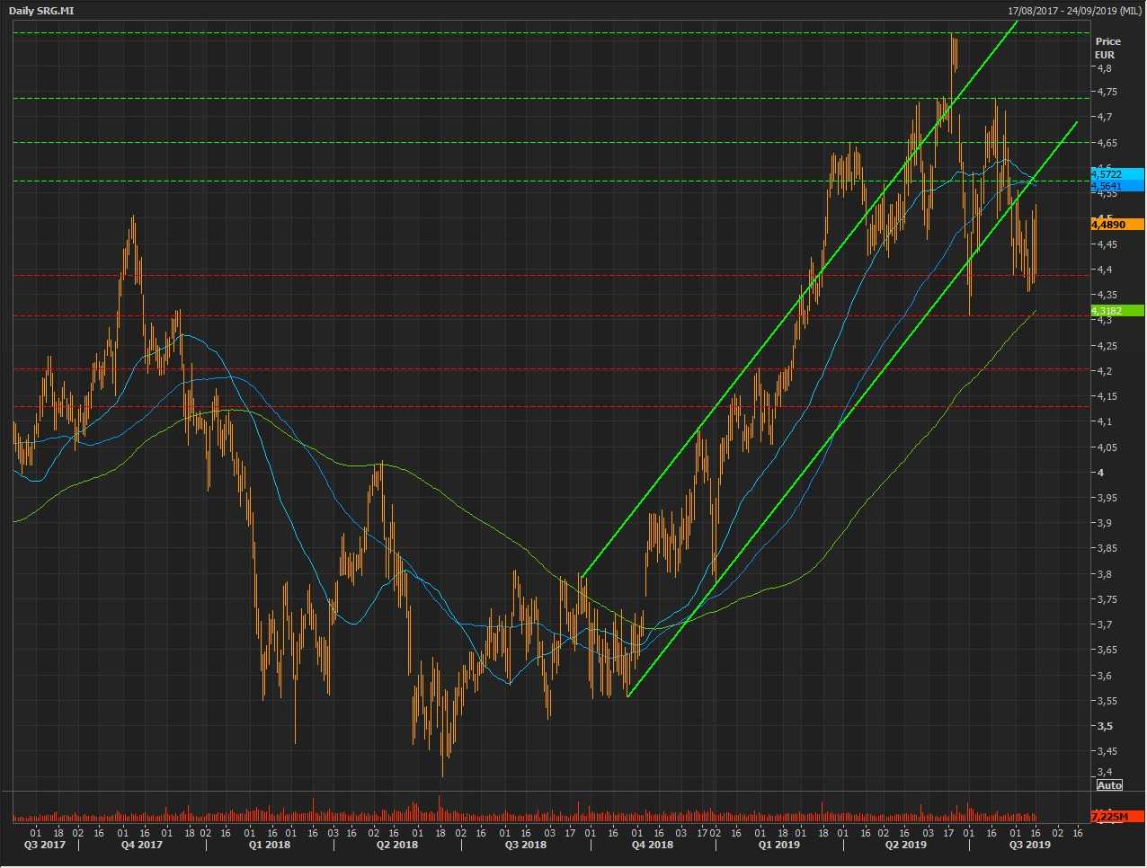Screen dimensions: 1147x868
Task: Click the 3,45 price axis value
Action: (x=1107, y=751)
